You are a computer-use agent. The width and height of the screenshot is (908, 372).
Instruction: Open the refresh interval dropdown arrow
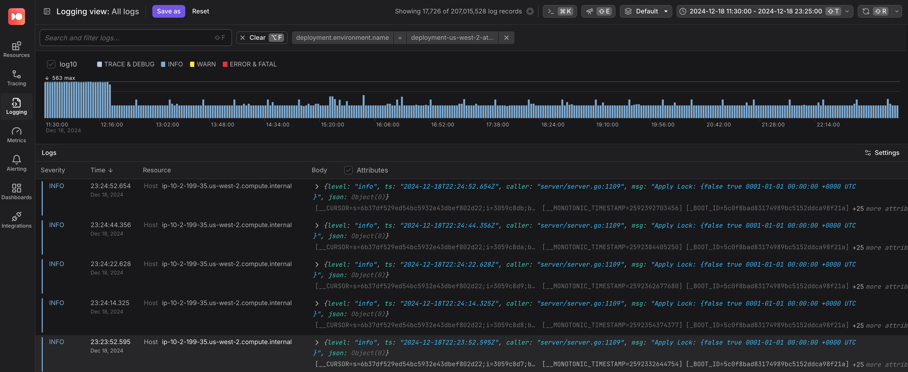point(897,11)
